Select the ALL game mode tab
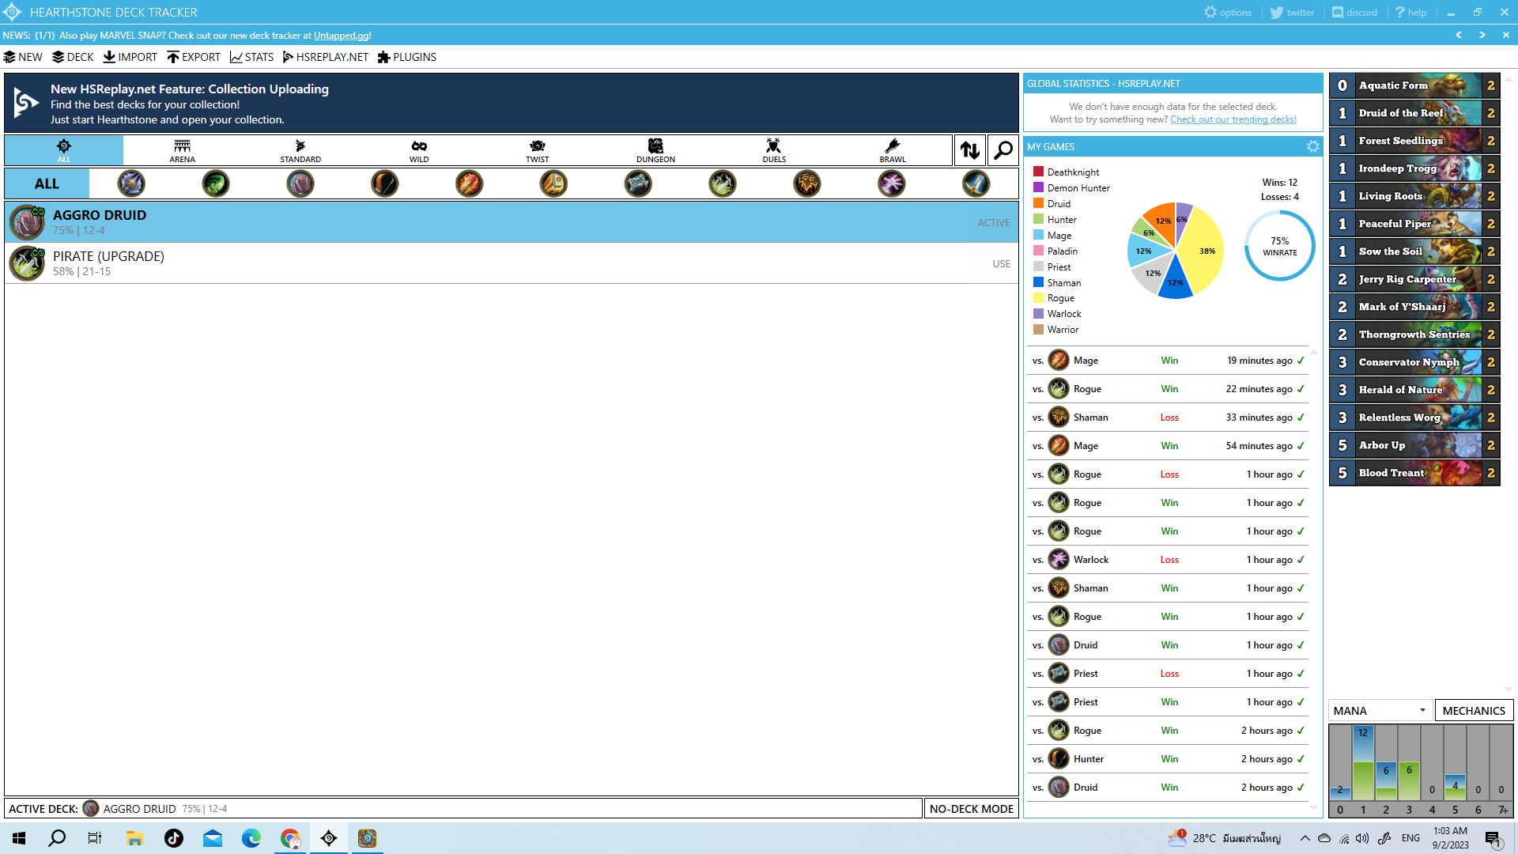Viewport: 1518px width, 854px height. coord(64,150)
